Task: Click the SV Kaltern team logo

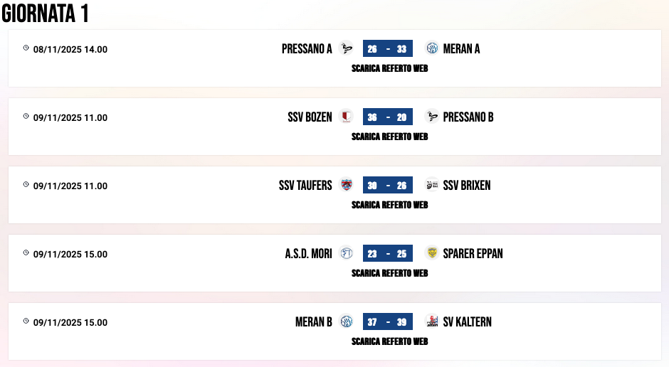Action: pyautogui.click(x=431, y=321)
